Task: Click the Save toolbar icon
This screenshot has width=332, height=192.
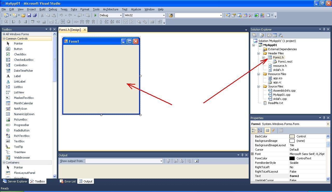Action: pos(29,15)
